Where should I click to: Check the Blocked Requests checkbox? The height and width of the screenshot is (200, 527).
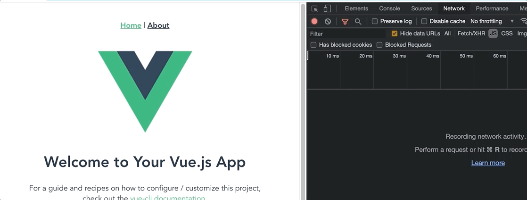(x=379, y=45)
